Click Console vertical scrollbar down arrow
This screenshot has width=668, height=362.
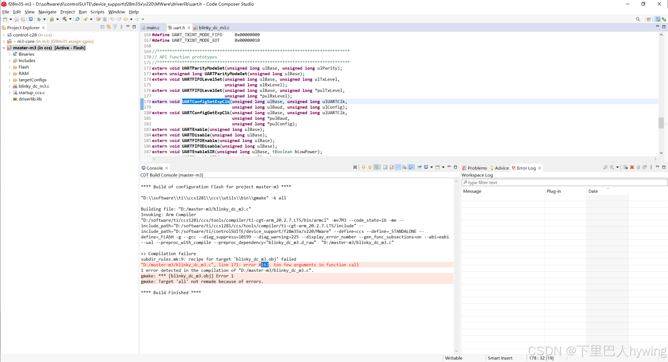point(456,351)
